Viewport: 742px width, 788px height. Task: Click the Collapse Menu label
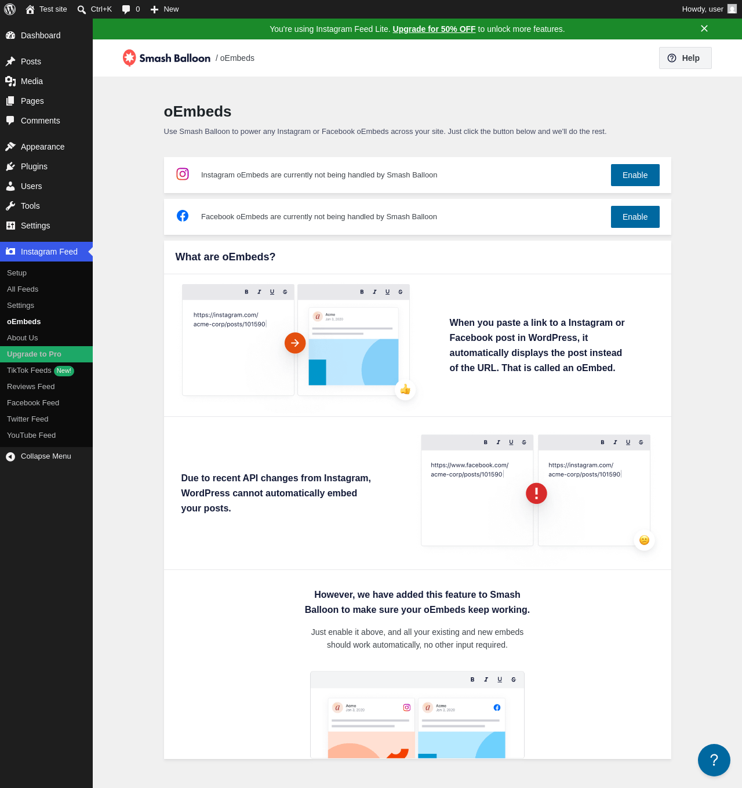pyautogui.click(x=46, y=456)
